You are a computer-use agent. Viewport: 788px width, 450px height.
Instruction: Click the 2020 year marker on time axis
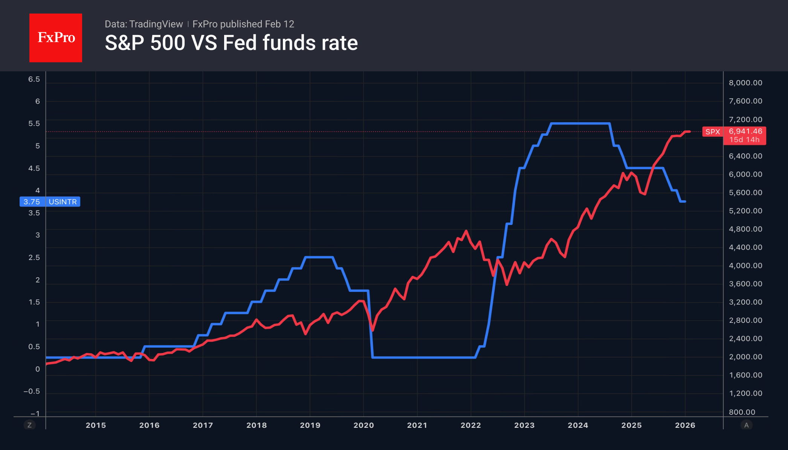363,425
